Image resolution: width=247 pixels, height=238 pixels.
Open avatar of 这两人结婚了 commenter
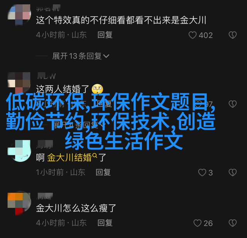point(19,82)
